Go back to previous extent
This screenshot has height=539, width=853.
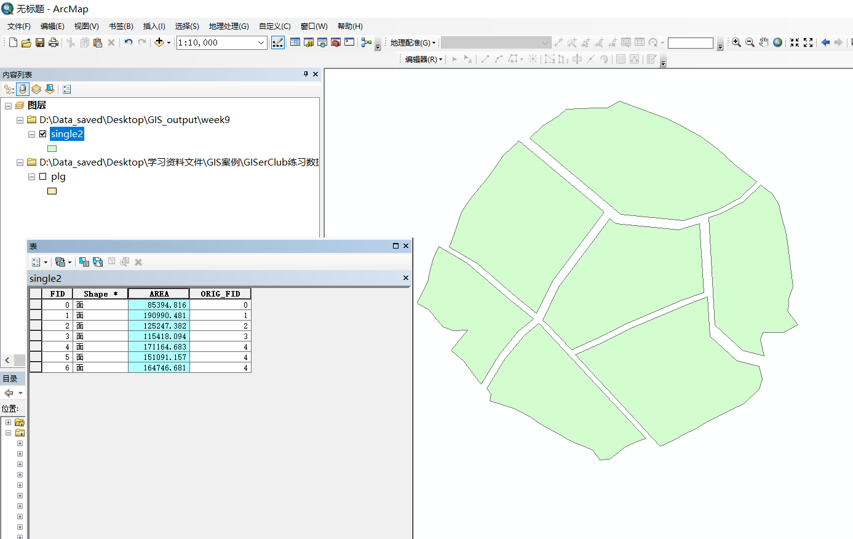825,42
